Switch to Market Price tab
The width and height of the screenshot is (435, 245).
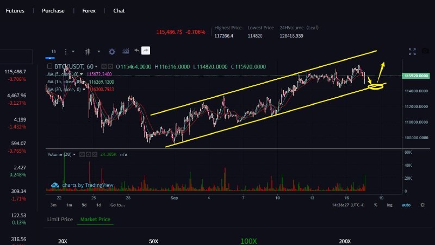point(95,219)
